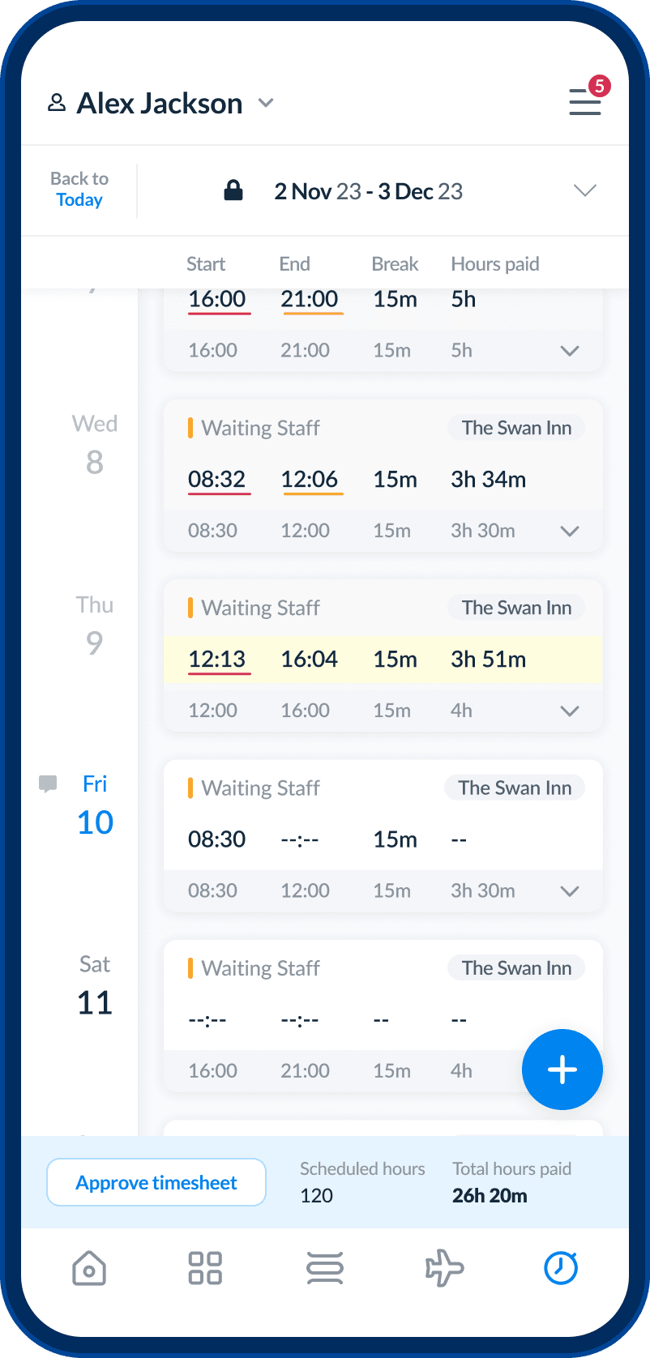
Task: Open the four-squares dashboard icon
Action: click(205, 1268)
